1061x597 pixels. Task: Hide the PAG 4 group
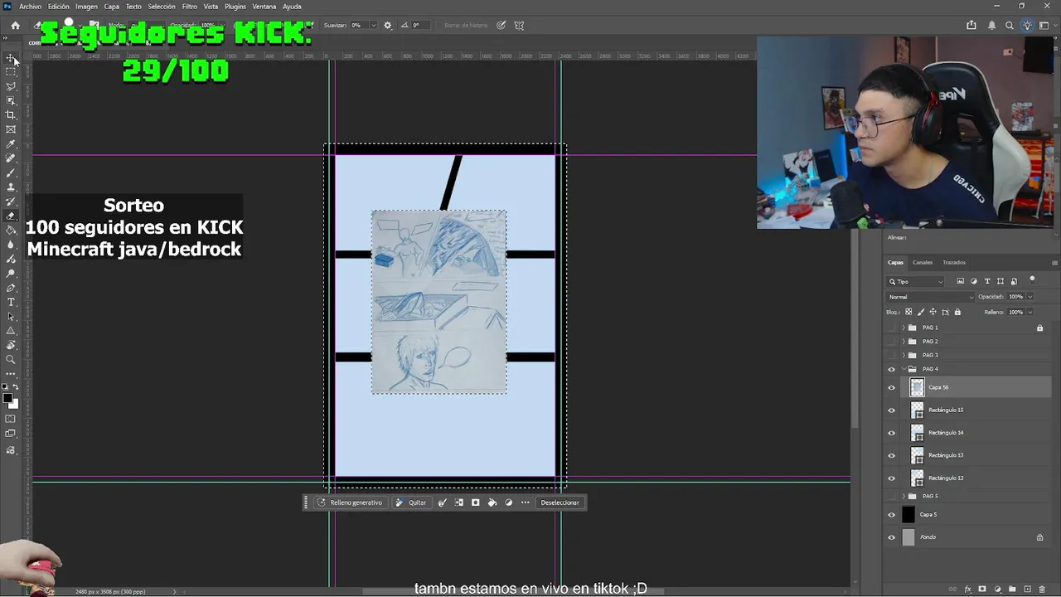click(892, 369)
